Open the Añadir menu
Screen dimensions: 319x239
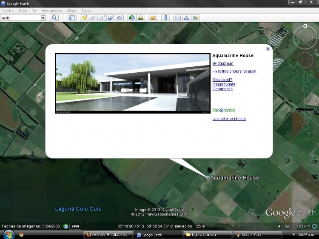(x=71, y=11)
